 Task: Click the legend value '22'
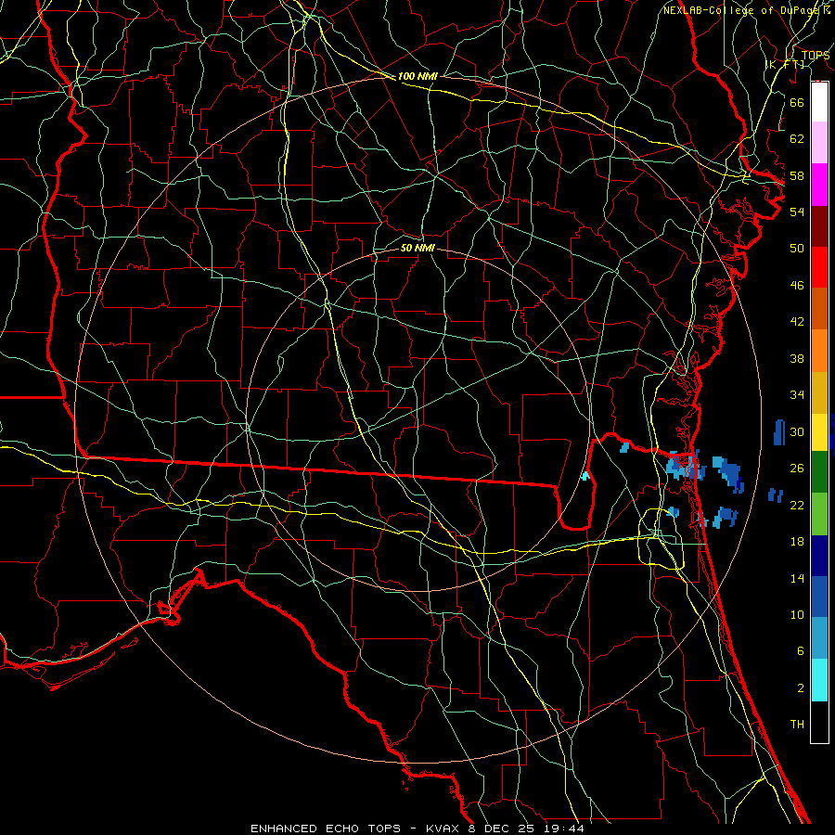(x=797, y=506)
